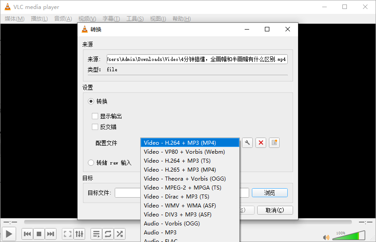Choose Video - Theora + Vorbis (OGG)
Screen dimensions: 376x242
[x=190, y=178]
